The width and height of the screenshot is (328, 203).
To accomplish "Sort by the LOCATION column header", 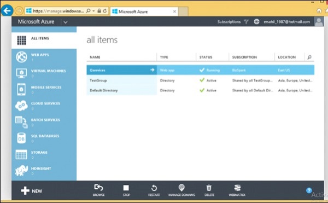I will coord(287,57).
